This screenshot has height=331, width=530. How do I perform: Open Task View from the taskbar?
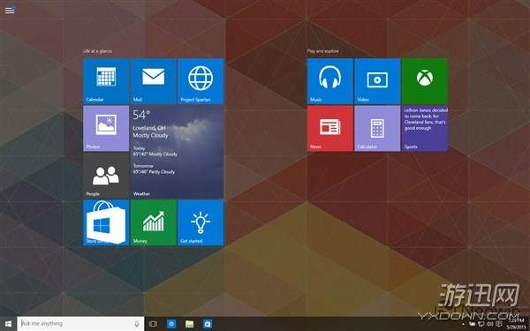pos(153,324)
